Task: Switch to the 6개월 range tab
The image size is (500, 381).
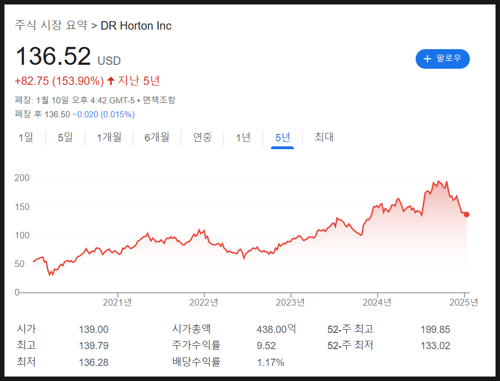Action: 157,137
